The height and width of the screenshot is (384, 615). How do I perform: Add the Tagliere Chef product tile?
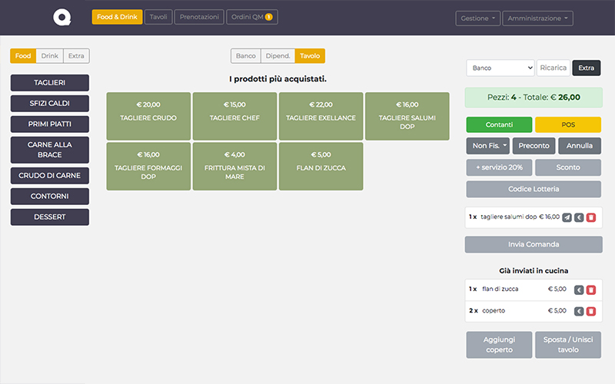pos(234,111)
